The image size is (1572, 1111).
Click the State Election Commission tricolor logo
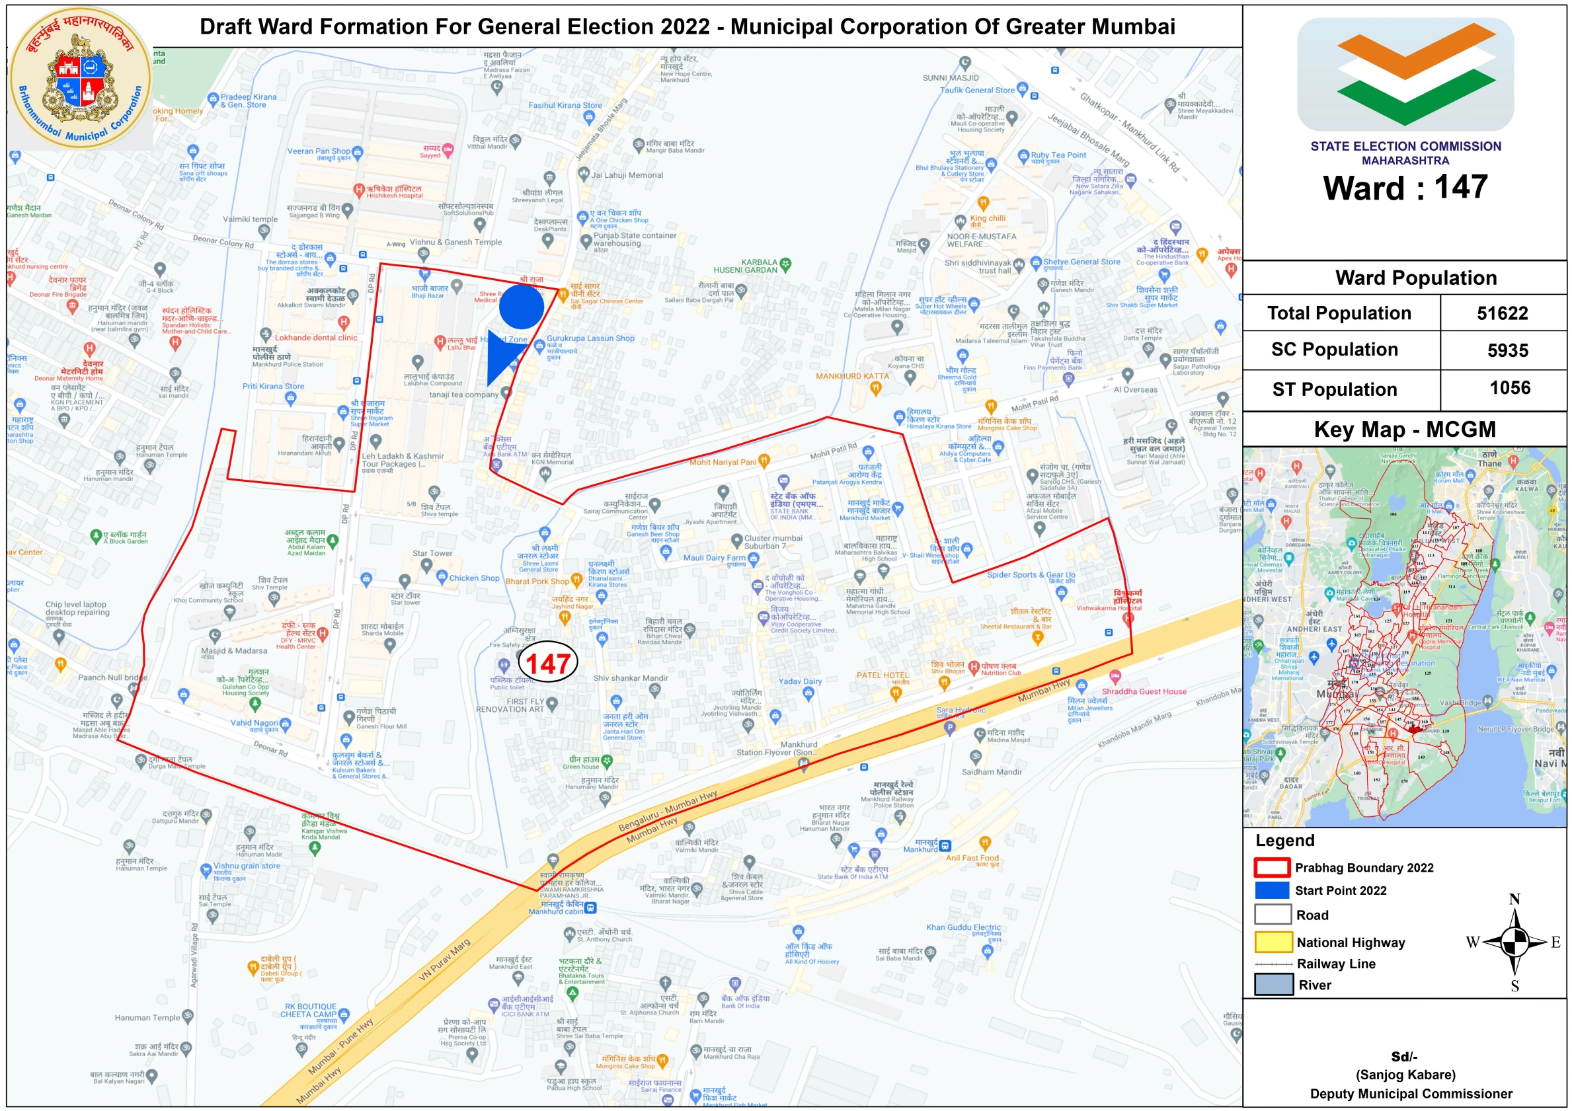1405,74
